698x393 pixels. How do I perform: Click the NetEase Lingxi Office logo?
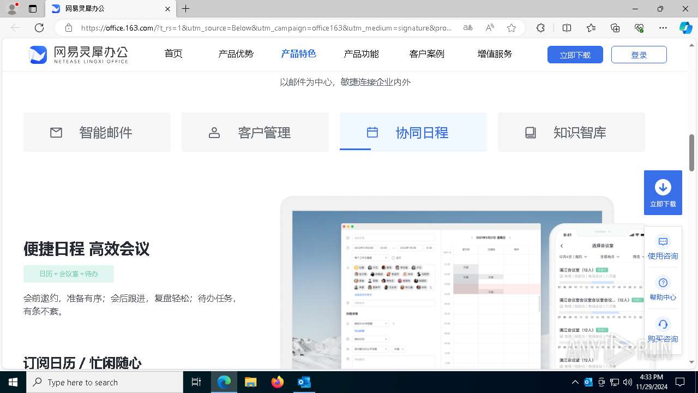[x=79, y=55]
